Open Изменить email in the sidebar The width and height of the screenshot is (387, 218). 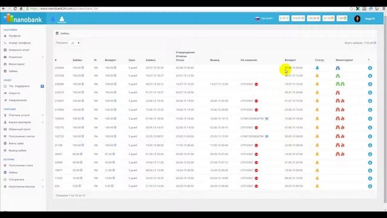[x=19, y=50]
